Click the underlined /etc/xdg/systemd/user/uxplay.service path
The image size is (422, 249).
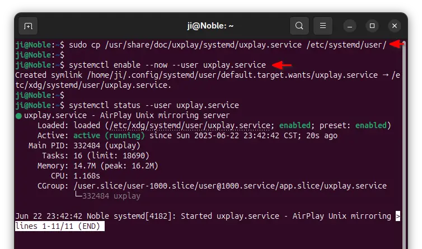(190, 125)
